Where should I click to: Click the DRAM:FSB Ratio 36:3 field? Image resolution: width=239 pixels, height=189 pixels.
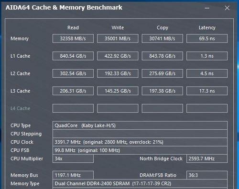click(207, 175)
